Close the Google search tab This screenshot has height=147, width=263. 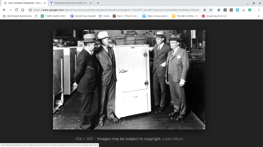point(45,3)
